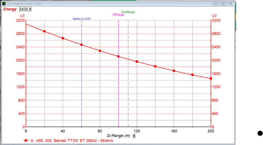Minimize the QuickTarget Graph window
The height and width of the screenshot is (145, 263).
tap(216, 4)
